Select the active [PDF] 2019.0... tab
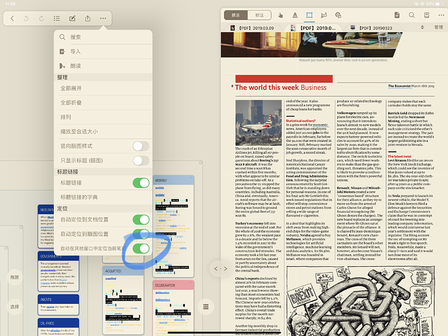 click(x=313, y=28)
